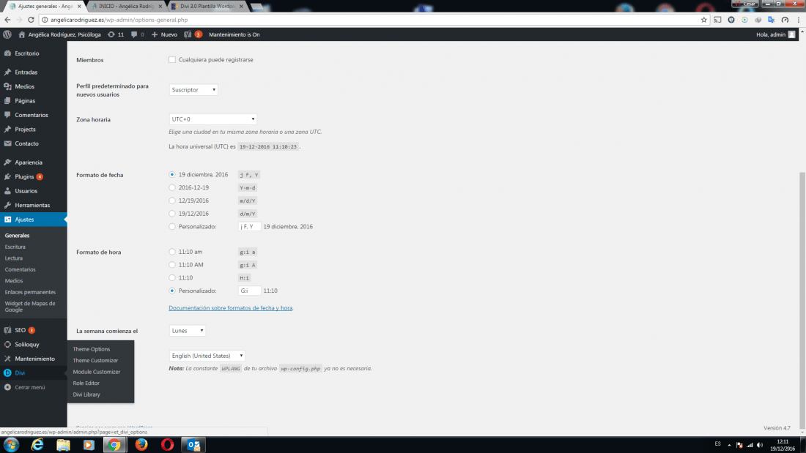The image size is (806, 453).
Task: Open Documentación sobre formatos de fecha y hora
Action: click(x=231, y=308)
